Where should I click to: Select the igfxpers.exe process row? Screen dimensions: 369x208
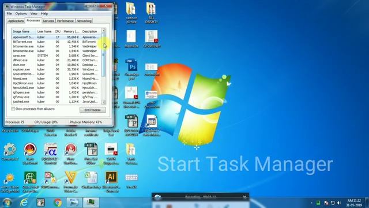56,92
